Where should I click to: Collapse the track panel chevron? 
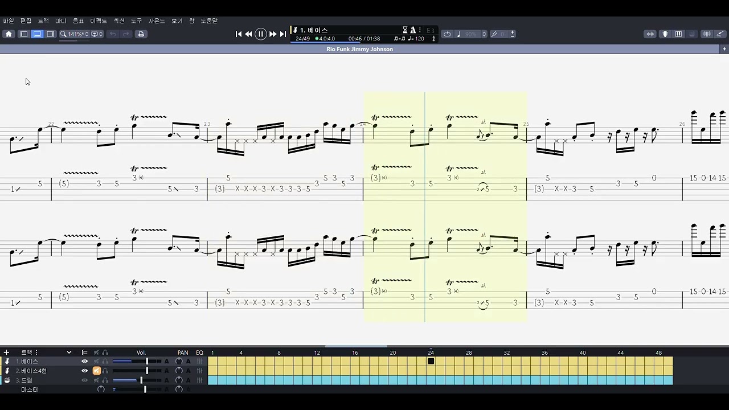tap(69, 352)
